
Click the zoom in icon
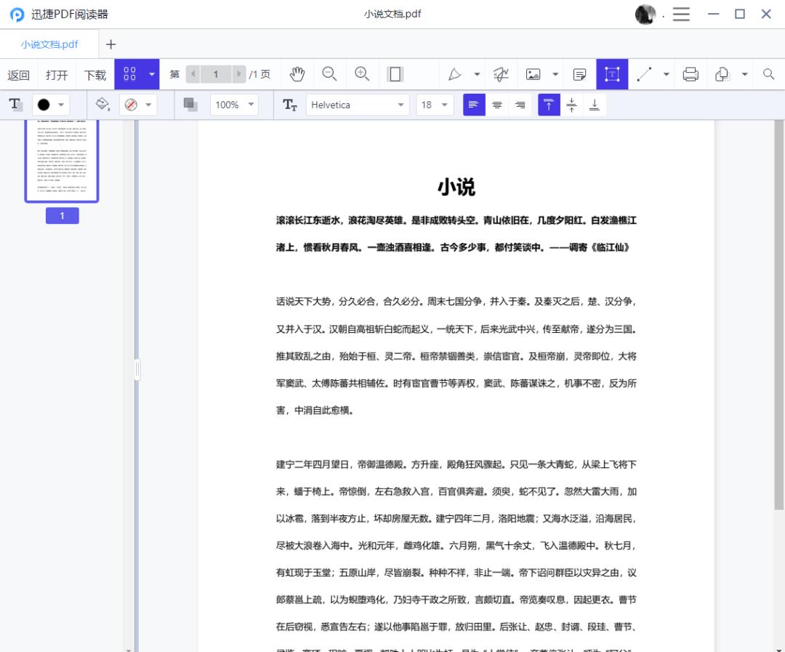click(x=362, y=73)
